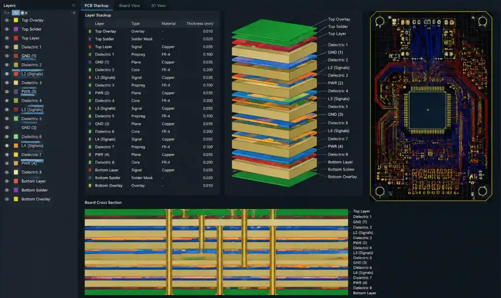Switch to the 3D View tab

point(158,5)
